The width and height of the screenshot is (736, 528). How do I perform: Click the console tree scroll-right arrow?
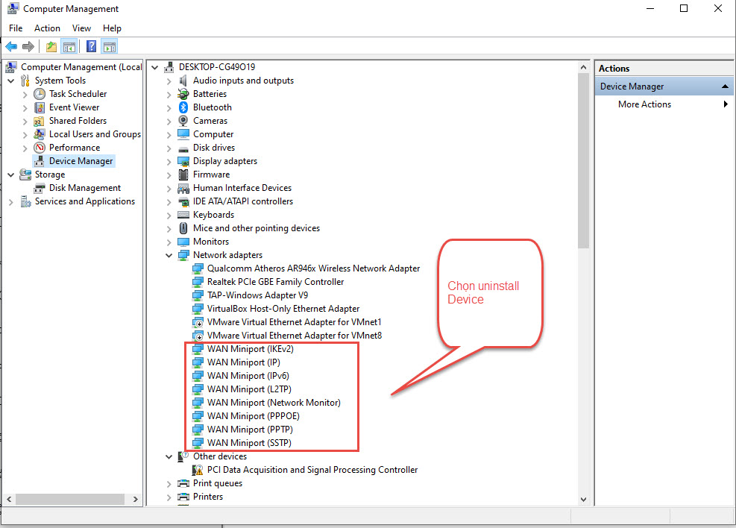136,500
